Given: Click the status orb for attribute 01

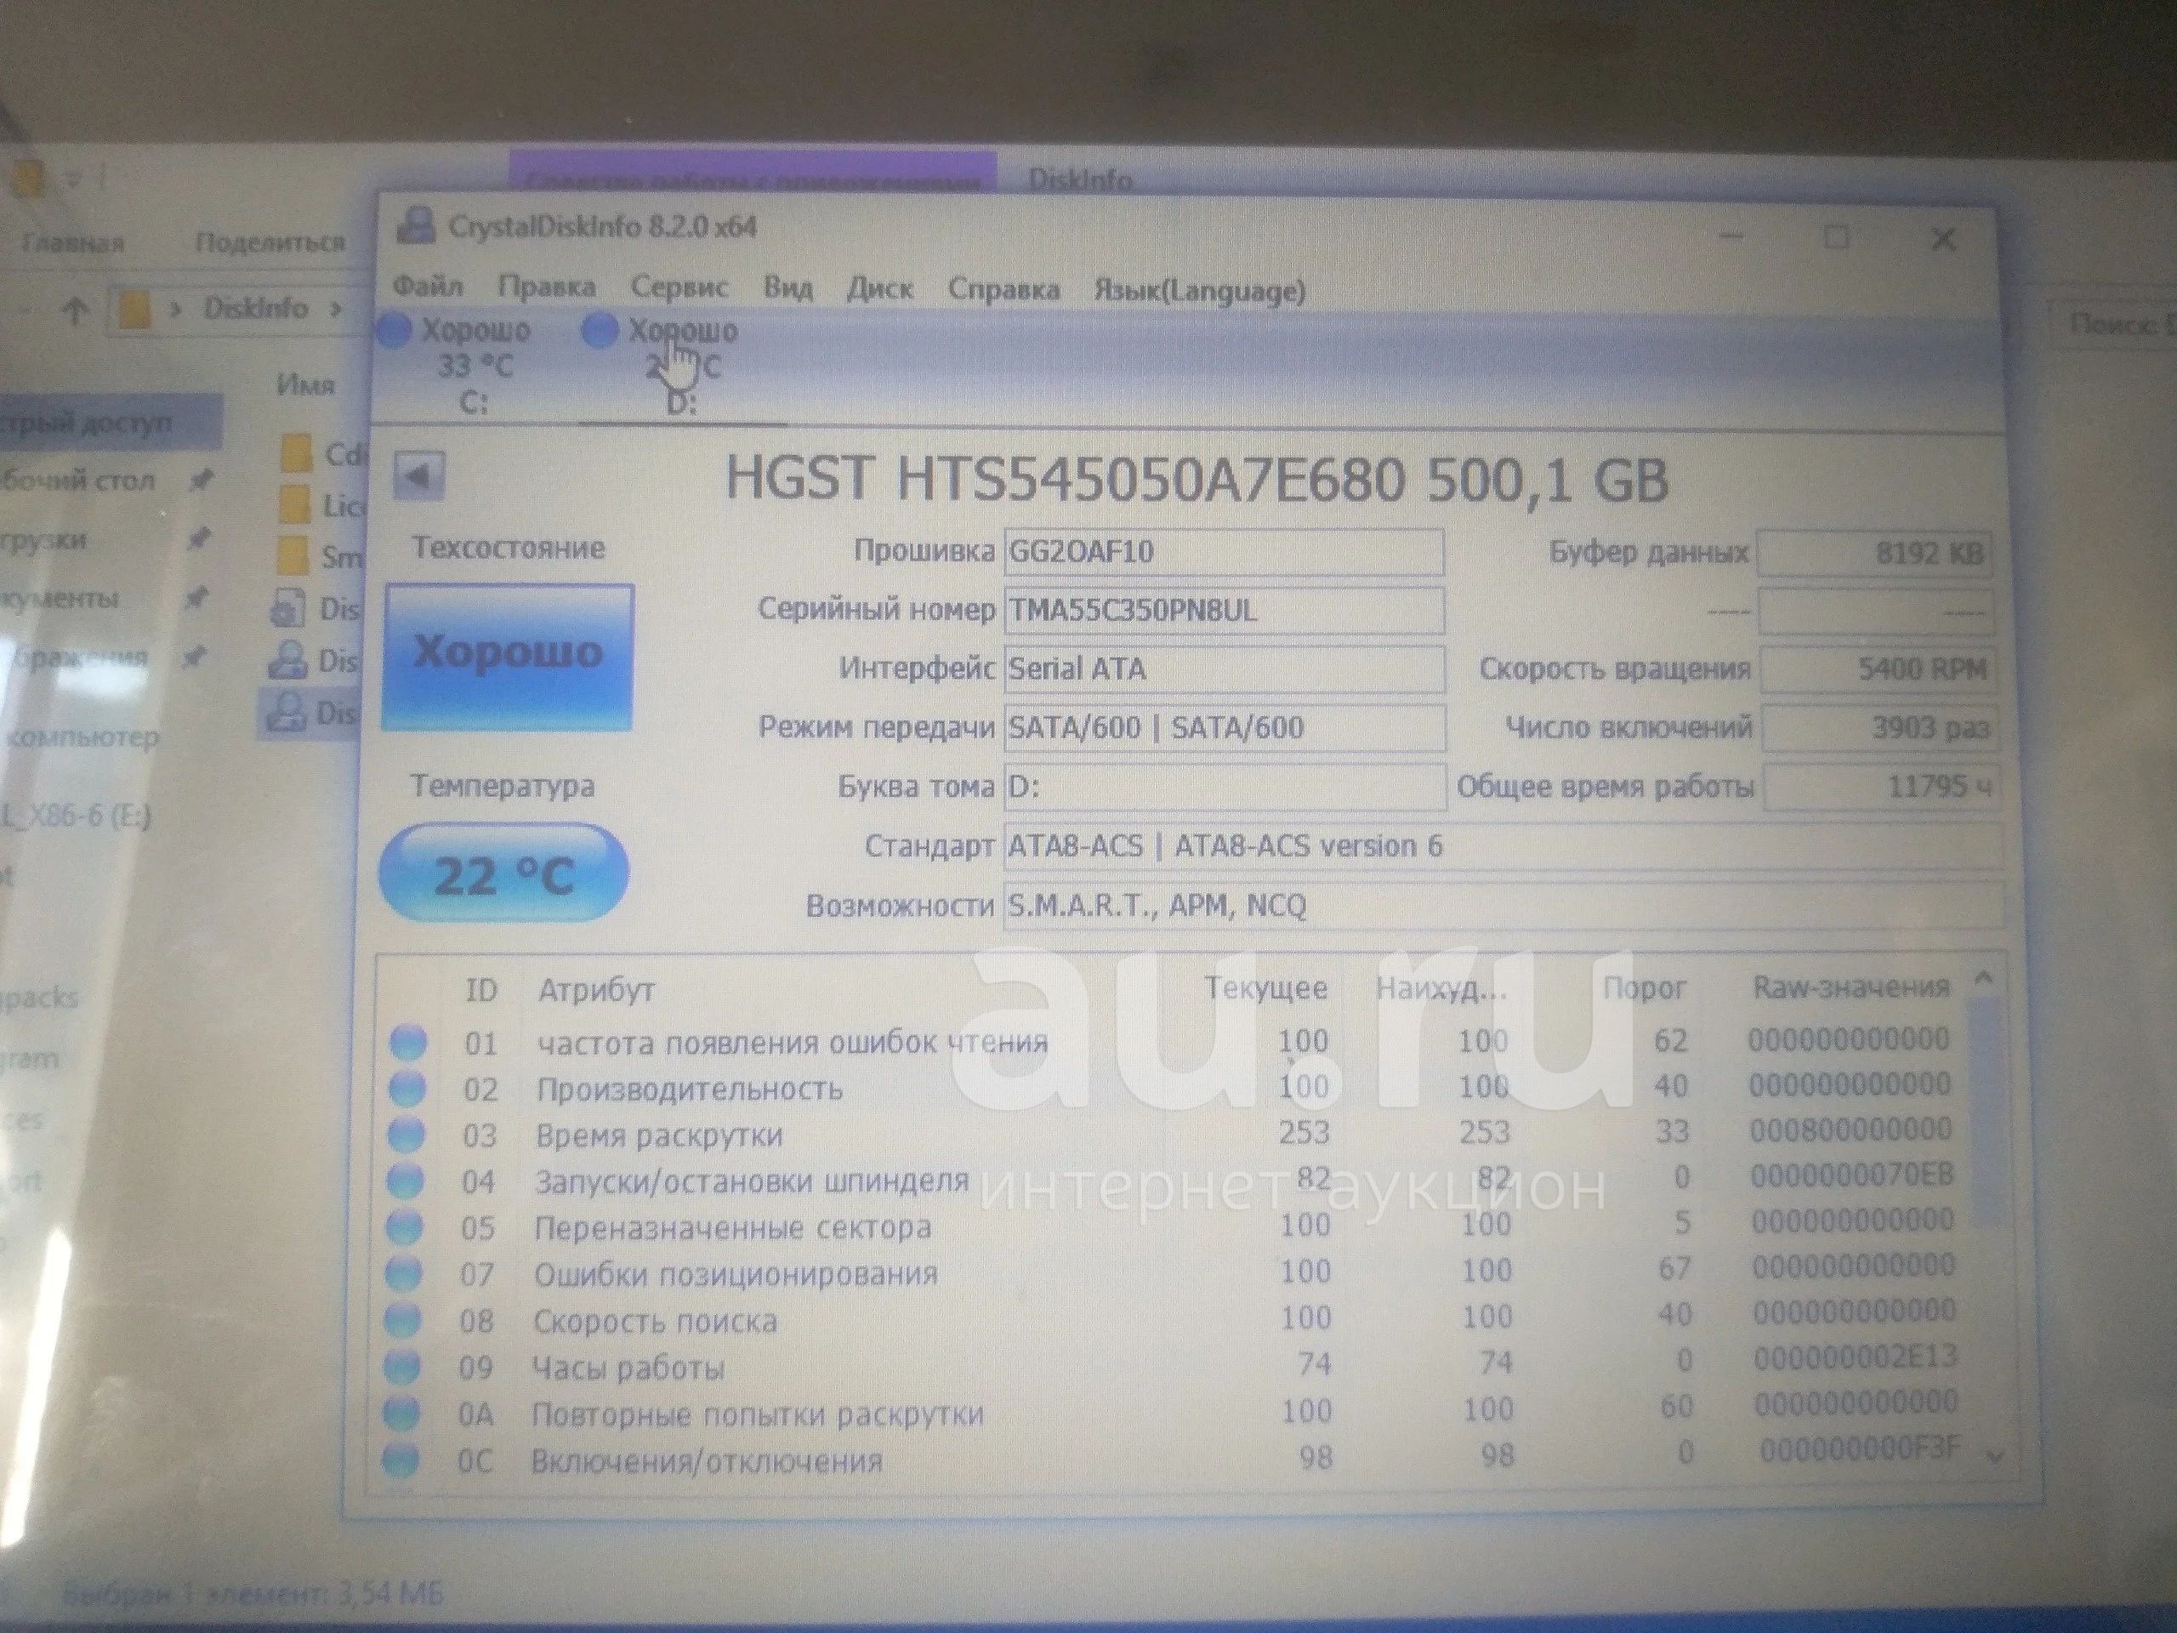Looking at the screenshot, I should pos(408,1043).
